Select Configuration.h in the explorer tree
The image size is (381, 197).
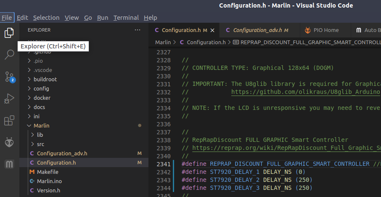coord(84,163)
